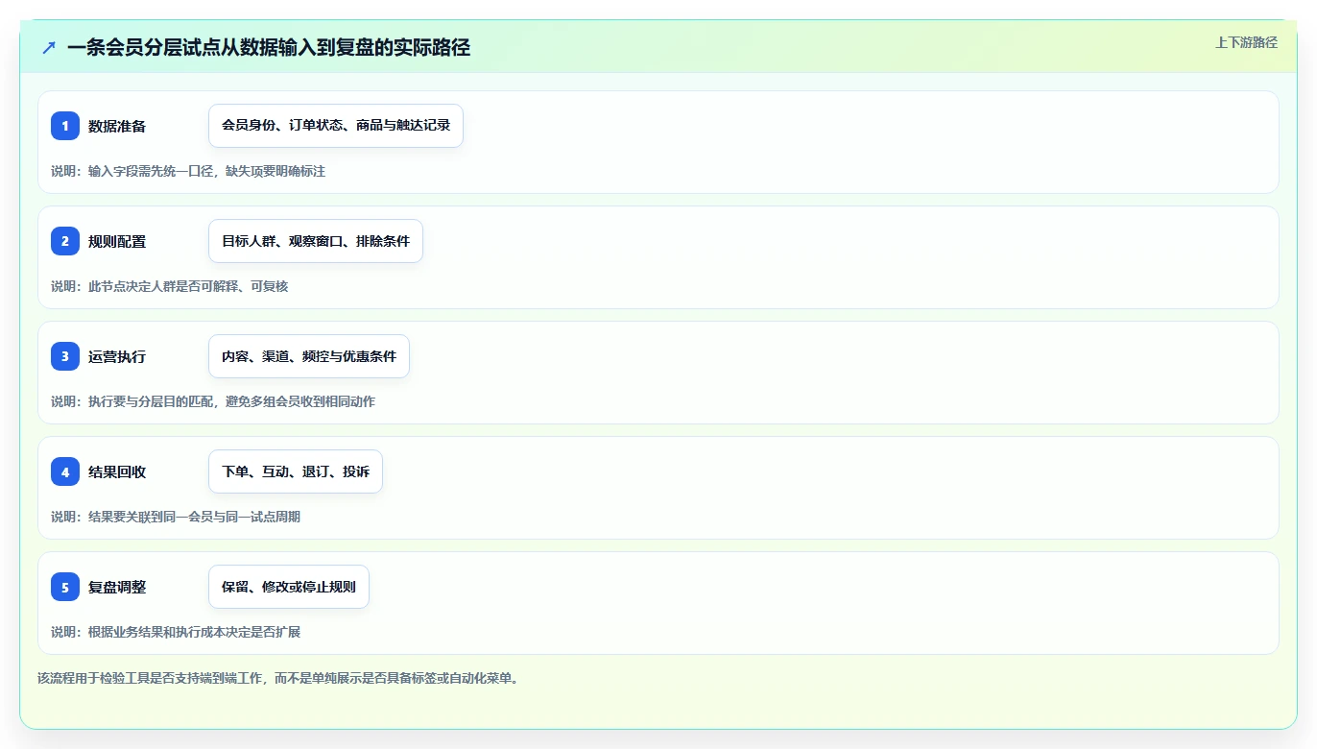Click step number 1 badge
The width and height of the screenshot is (1317, 749).
(65, 126)
